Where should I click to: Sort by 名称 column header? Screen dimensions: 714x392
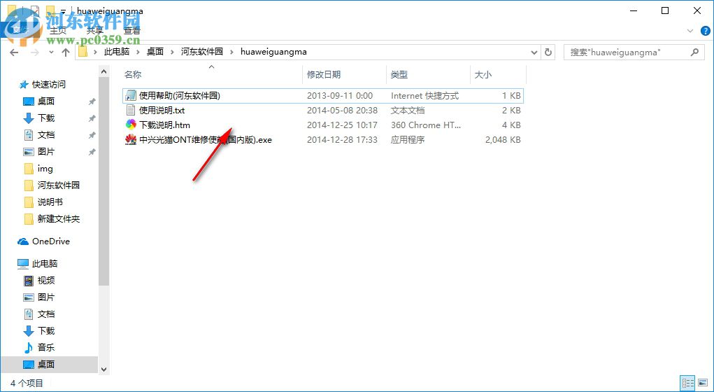133,75
